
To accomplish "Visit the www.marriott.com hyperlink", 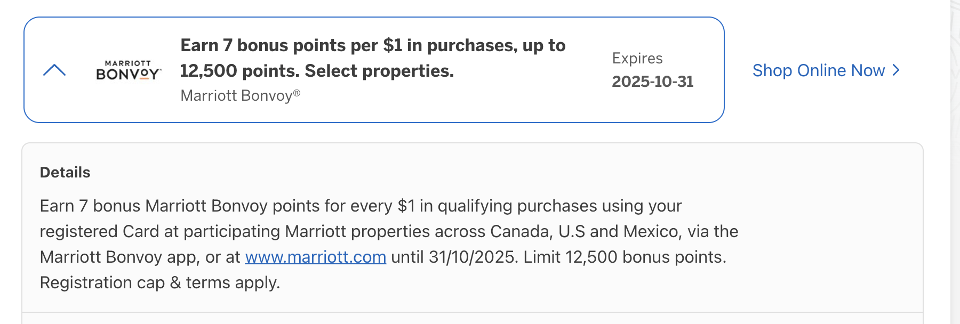I will click(x=315, y=257).
